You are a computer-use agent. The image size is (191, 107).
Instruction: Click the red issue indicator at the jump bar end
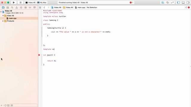tap(189, 7)
